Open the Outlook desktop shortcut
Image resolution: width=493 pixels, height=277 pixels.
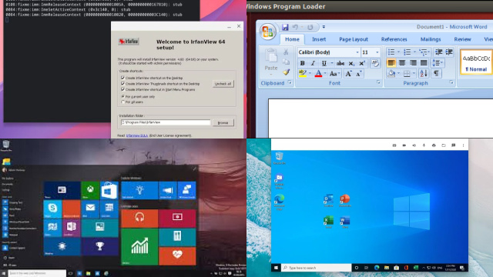pos(328,200)
